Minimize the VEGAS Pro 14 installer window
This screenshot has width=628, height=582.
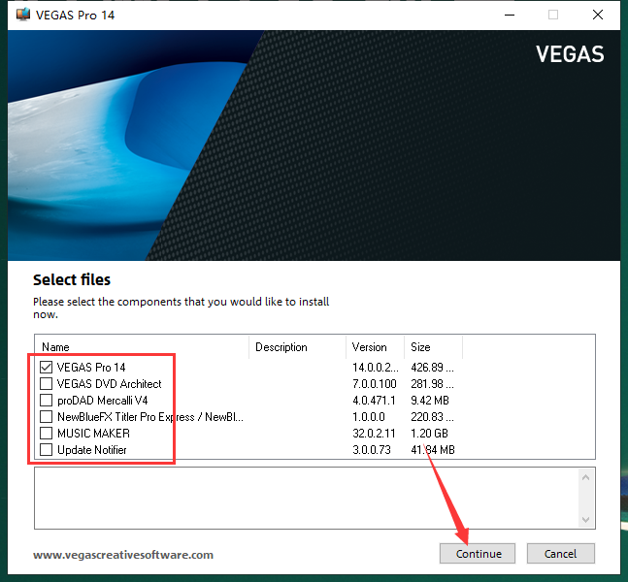coord(510,15)
